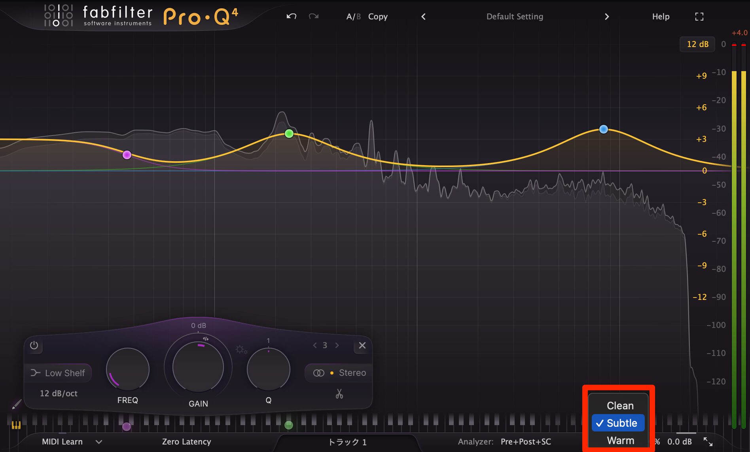Open the Stereo placement dropdown
This screenshot has height=452, width=750.
(x=339, y=373)
